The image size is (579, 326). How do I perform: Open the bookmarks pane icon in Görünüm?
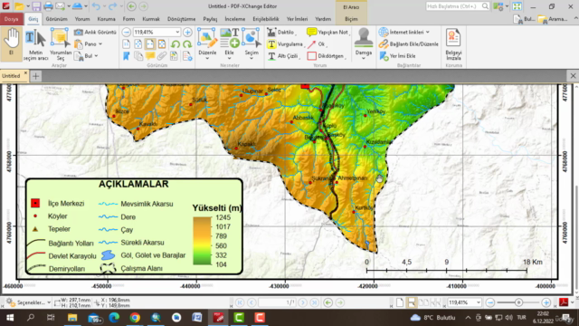coord(127,56)
